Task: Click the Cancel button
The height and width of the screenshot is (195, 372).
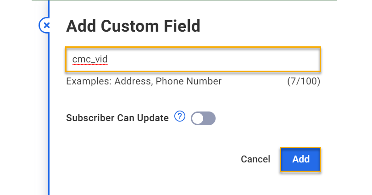Action: coord(255,159)
